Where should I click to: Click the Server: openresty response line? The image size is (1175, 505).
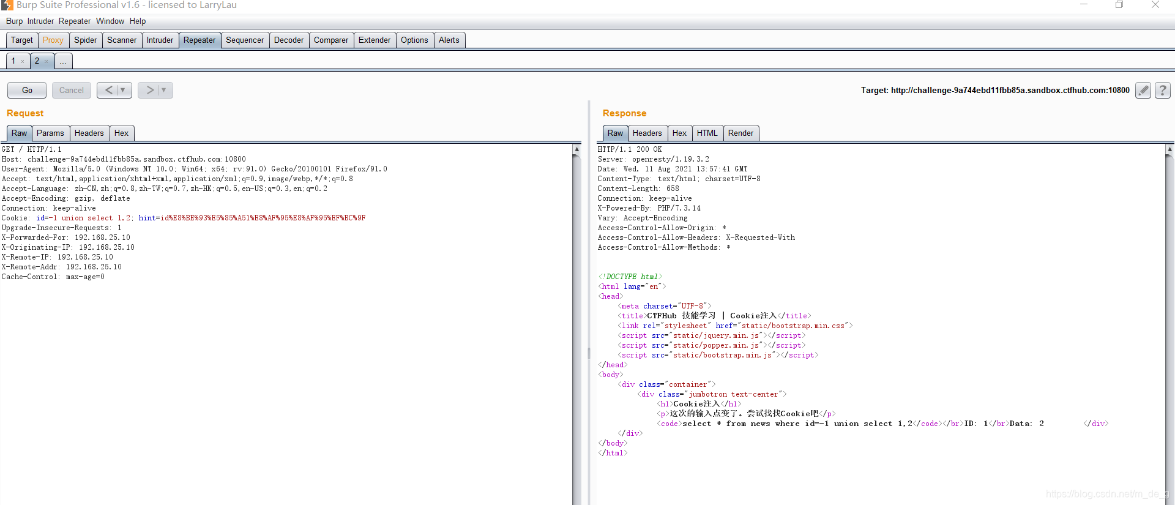(x=654, y=159)
